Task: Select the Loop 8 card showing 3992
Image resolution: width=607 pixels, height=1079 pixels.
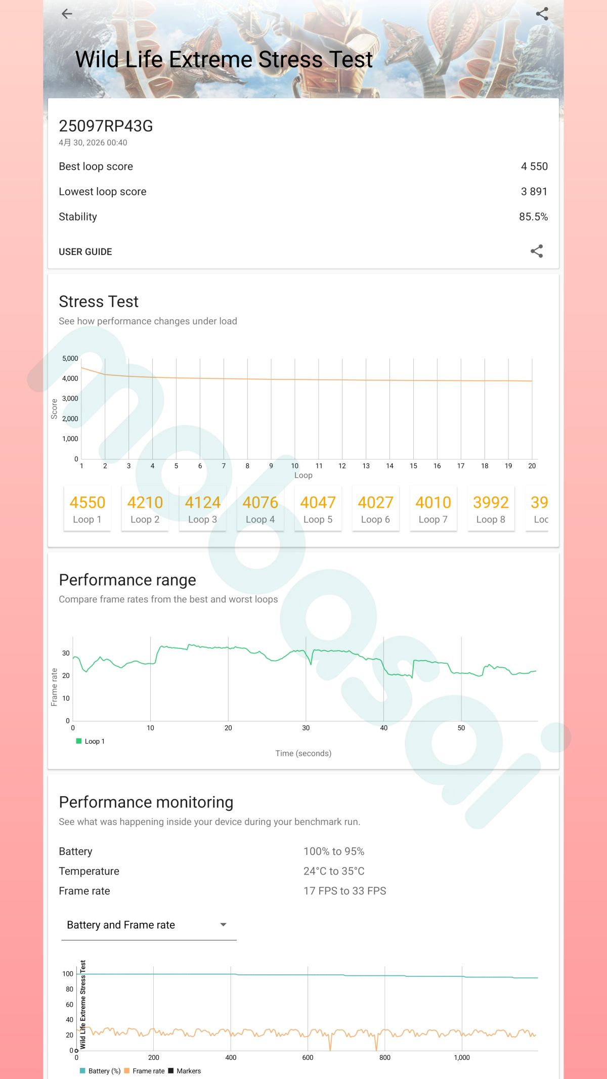Action: 491,508
